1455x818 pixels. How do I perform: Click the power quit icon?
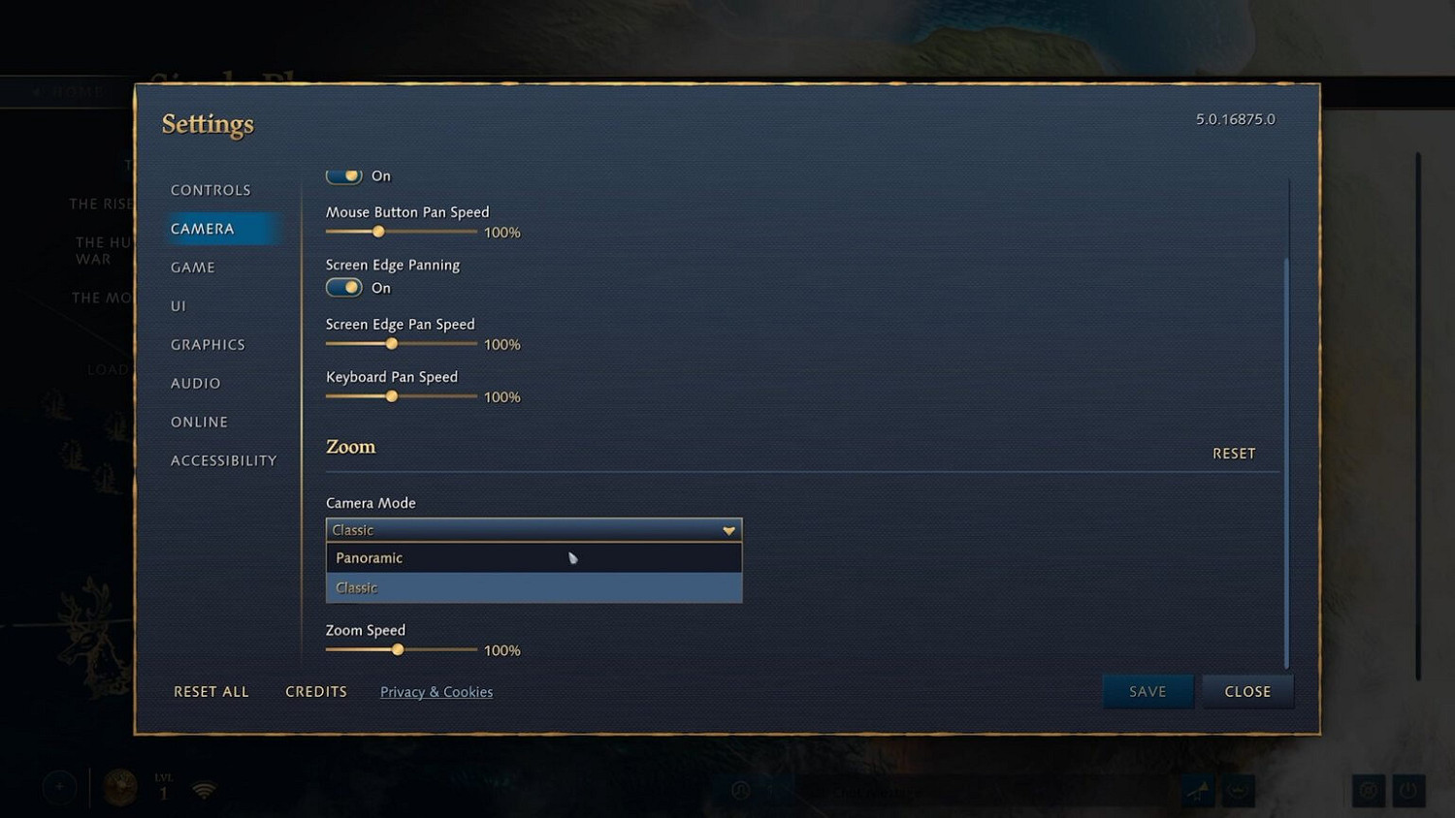click(1409, 791)
